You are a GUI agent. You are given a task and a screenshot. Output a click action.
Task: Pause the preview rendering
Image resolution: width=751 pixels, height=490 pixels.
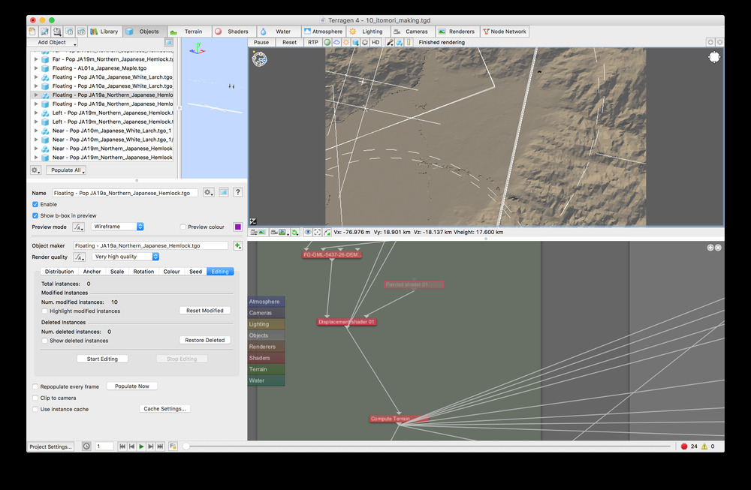(261, 42)
